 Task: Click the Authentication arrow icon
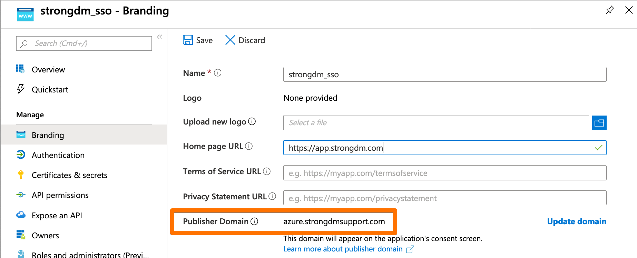point(21,155)
